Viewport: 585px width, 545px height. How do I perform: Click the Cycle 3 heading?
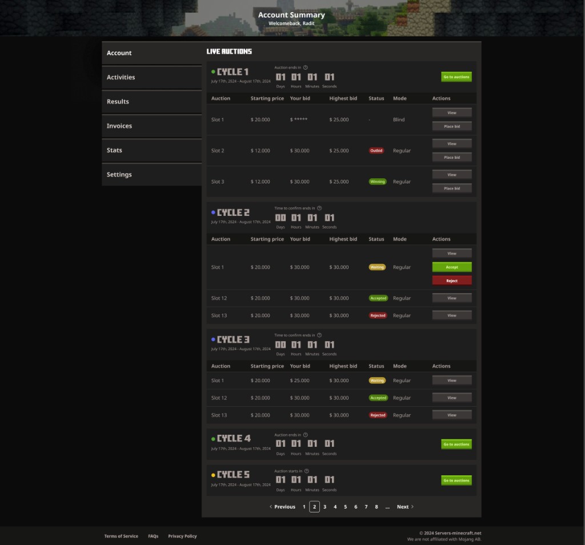[233, 339]
